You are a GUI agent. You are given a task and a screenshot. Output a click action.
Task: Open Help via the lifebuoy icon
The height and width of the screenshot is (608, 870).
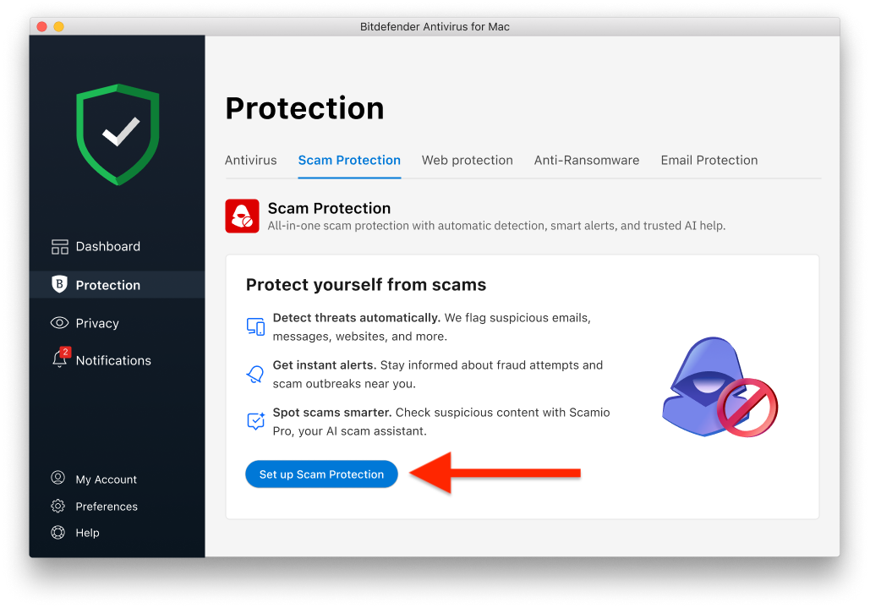58,533
